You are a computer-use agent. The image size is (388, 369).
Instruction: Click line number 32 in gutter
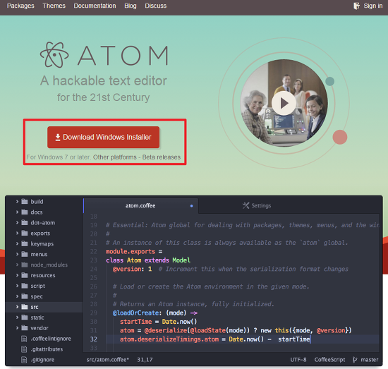(94, 339)
